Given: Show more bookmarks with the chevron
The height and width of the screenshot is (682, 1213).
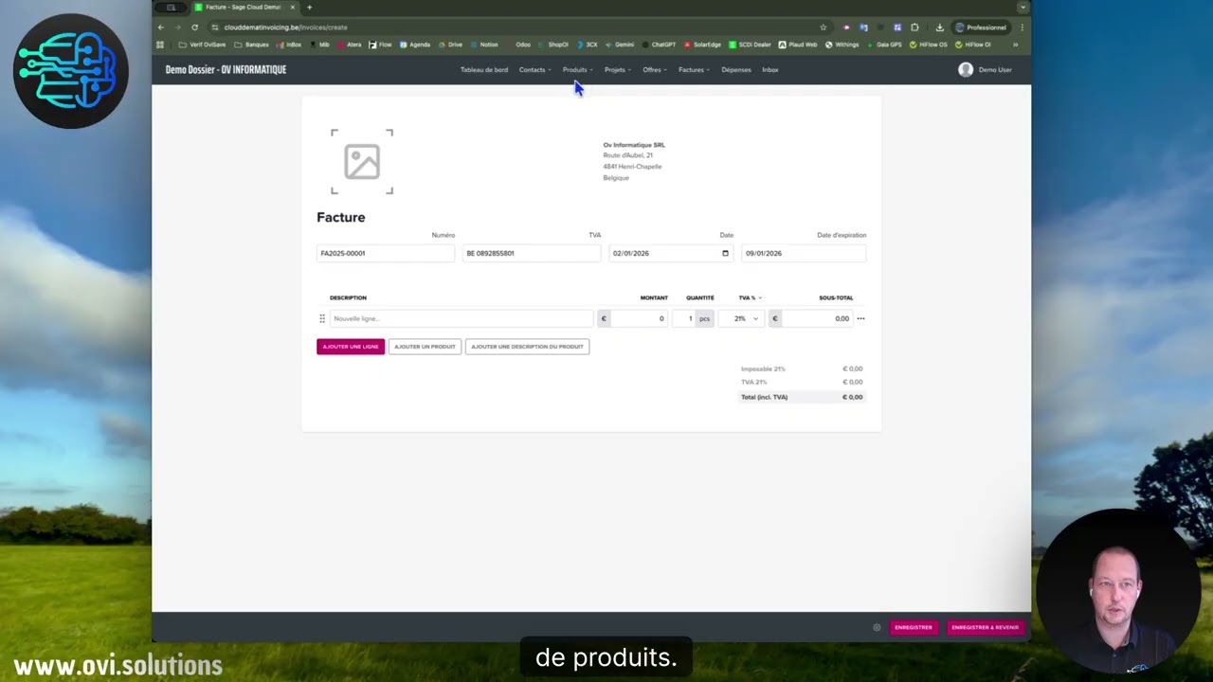Looking at the screenshot, I should (x=1015, y=45).
